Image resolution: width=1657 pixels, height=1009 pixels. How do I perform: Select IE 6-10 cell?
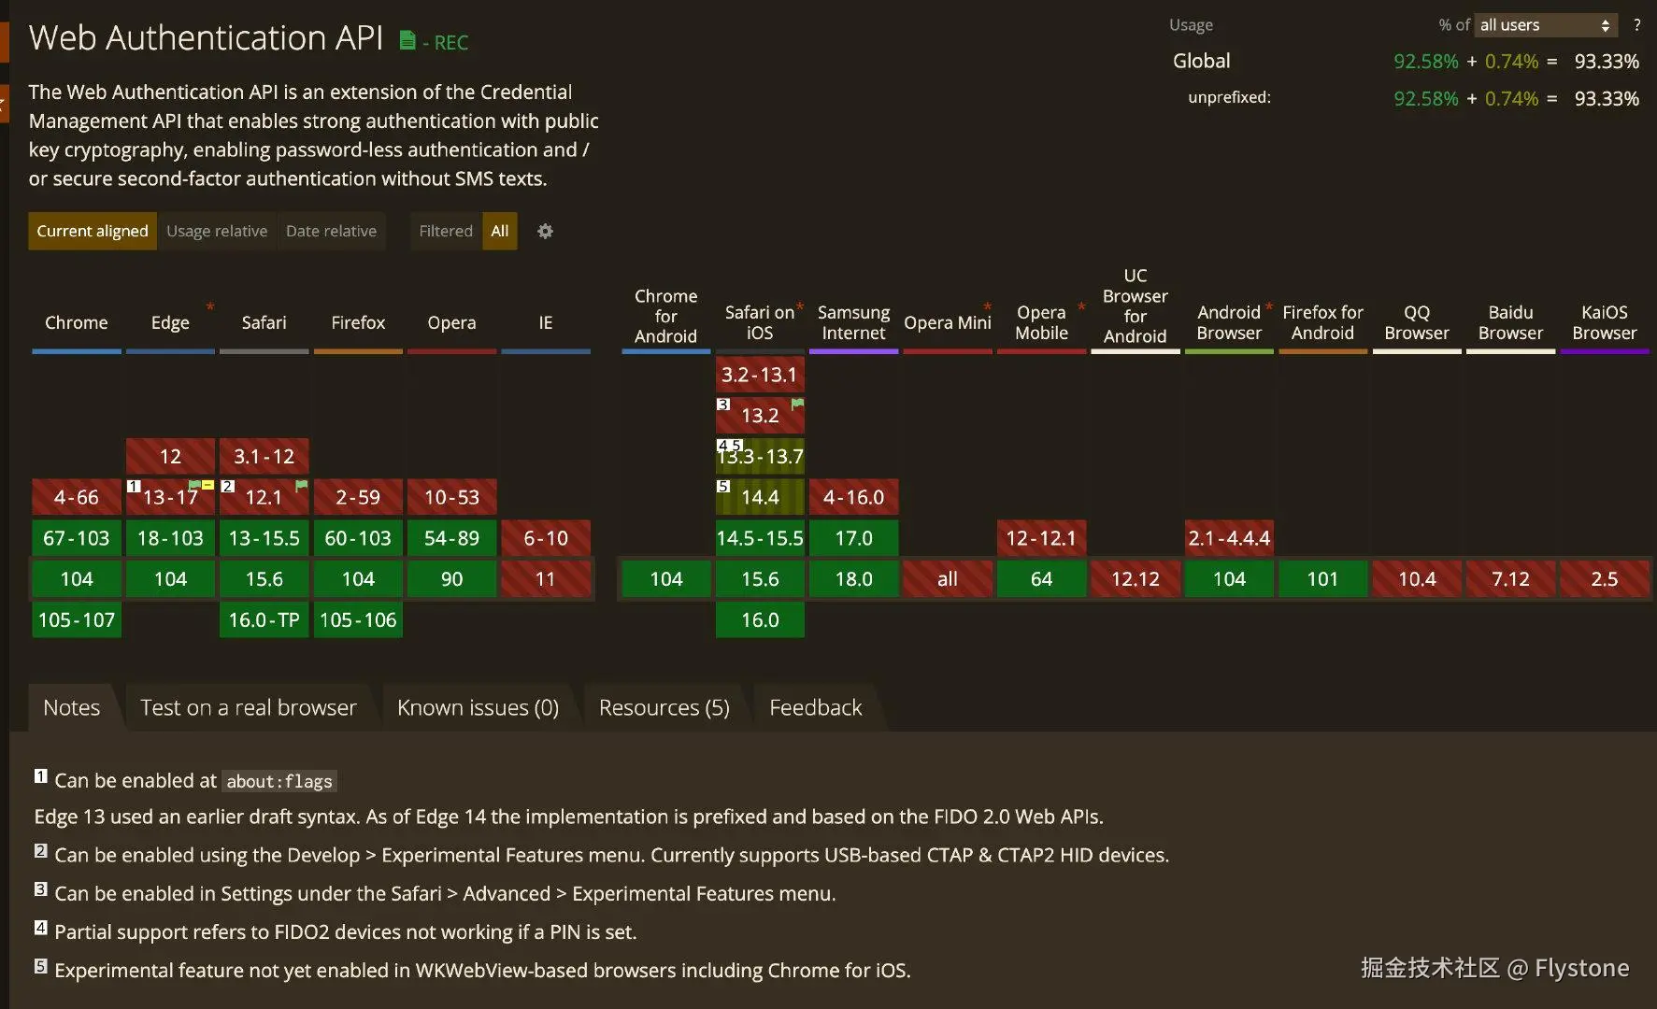click(x=546, y=538)
